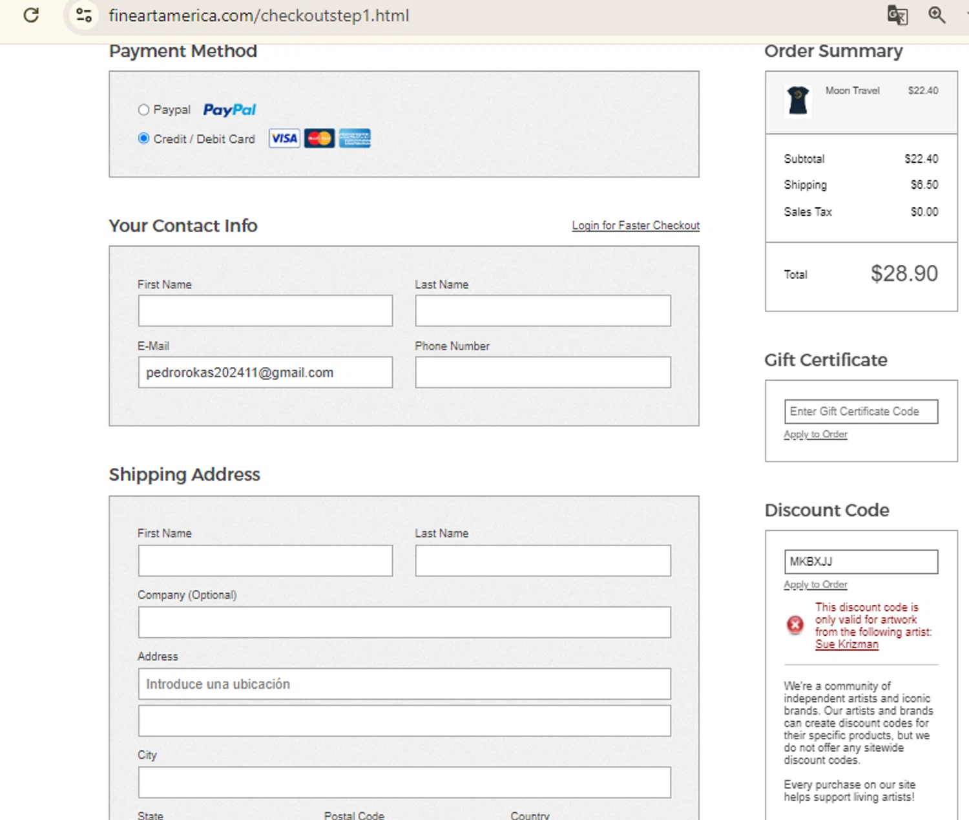The image size is (969, 820).
Task: Click the zoom magnifier icon
Action: tap(936, 15)
